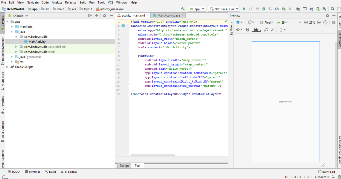
Task: Click the Make Project hammer icon
Action: click(x=183, y=9)
